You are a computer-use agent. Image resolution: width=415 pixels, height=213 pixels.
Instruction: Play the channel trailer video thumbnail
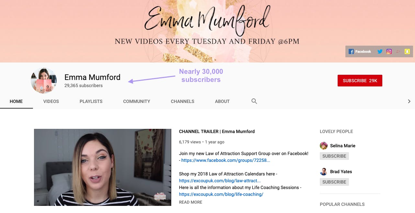pyautogui.click(x=103, y=167)
